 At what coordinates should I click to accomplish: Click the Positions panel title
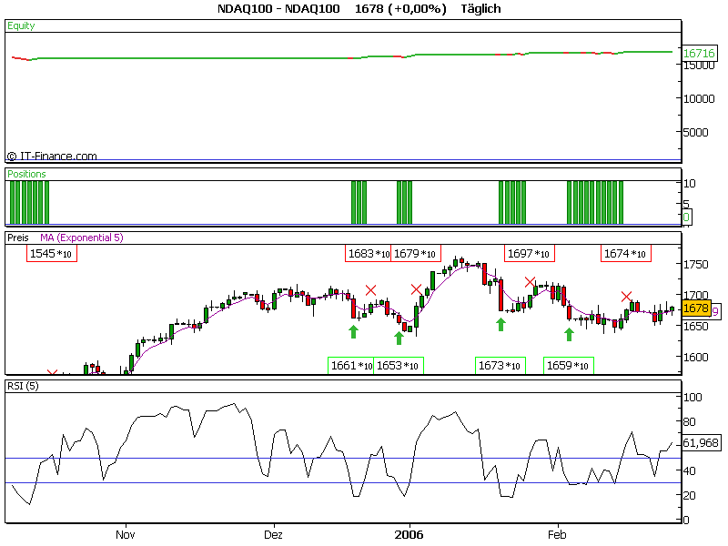click(x=26, y=174)
